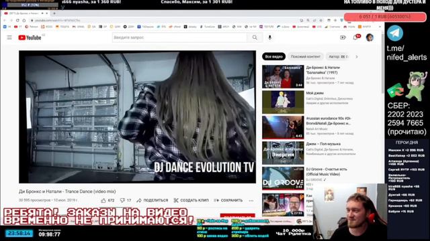Screen dimensions: 430x241
Task: Click the YouTube search input field
Action: click(179, 37)
